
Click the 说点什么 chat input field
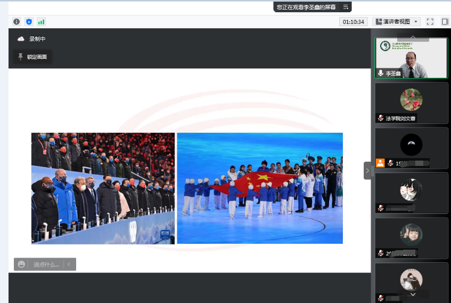[x=46, y=264]
